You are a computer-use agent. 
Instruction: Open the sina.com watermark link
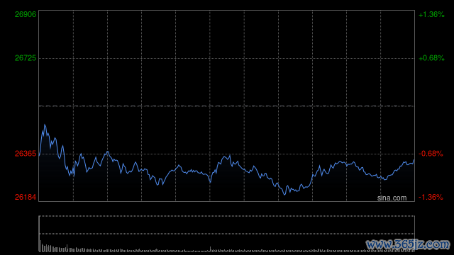[x=392, y=198]
